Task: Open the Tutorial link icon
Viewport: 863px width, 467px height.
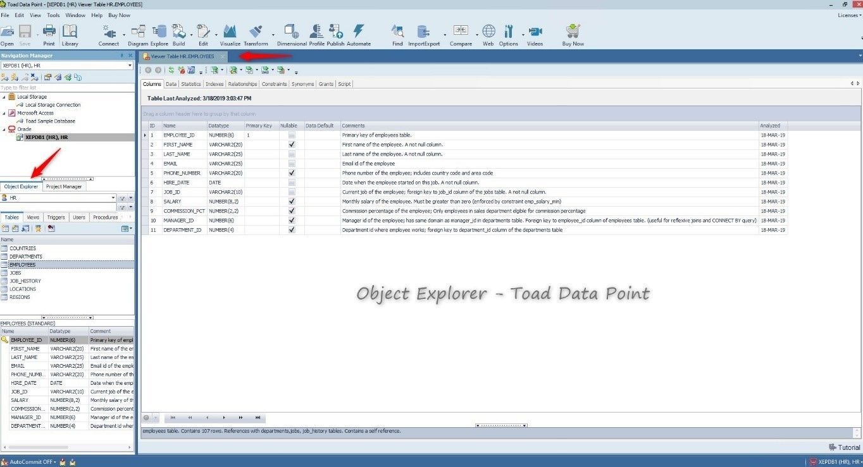Action: click(833, 447)
